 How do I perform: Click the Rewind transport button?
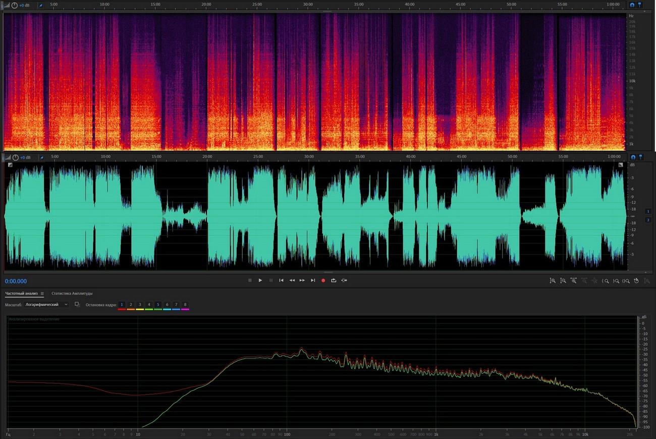292,281
